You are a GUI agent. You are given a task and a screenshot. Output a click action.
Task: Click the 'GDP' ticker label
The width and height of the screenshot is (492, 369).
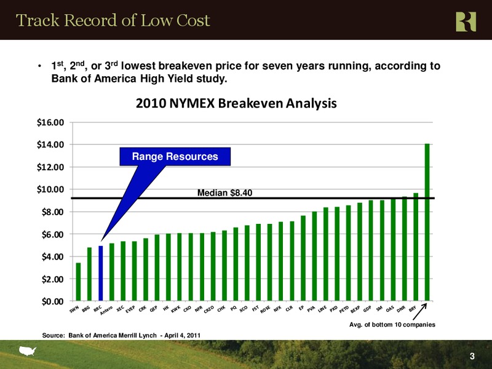pos(367,309)
